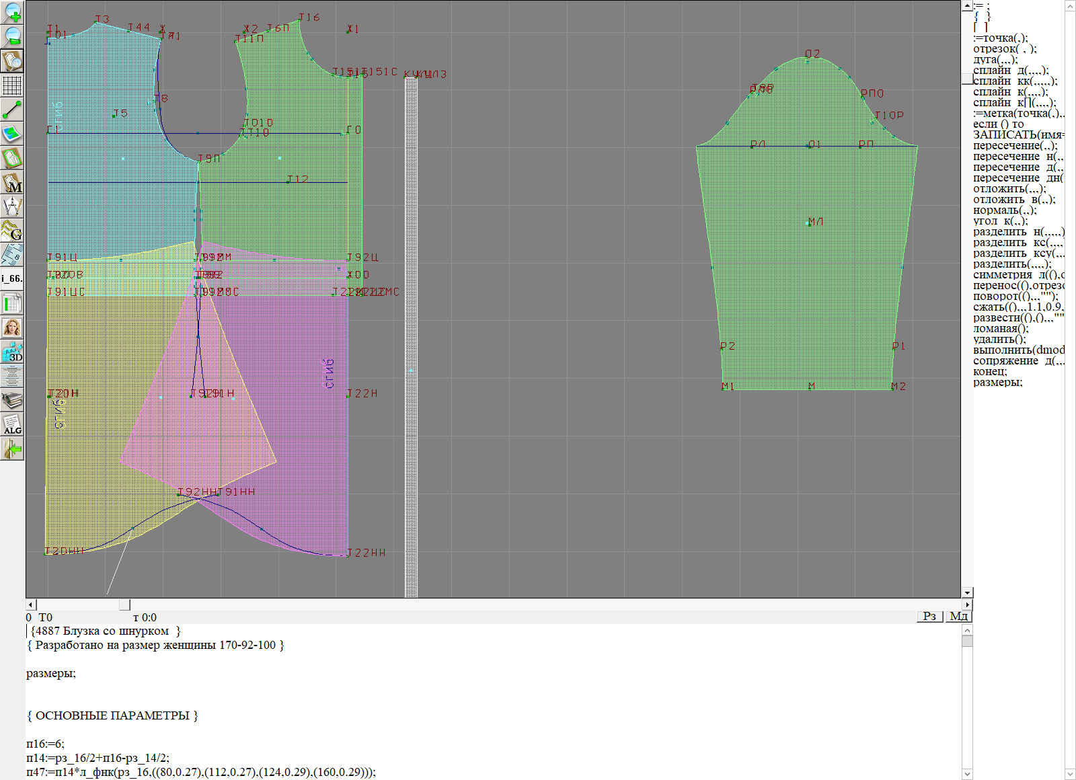Click the stacked books library icon

[12, 401]
